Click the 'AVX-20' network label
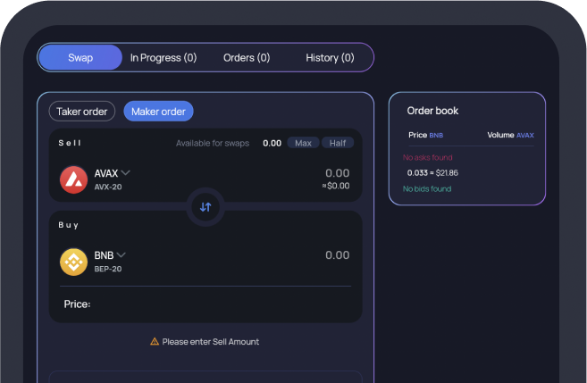Viewport: 587px width, 383px height. [x=108, y=187]
